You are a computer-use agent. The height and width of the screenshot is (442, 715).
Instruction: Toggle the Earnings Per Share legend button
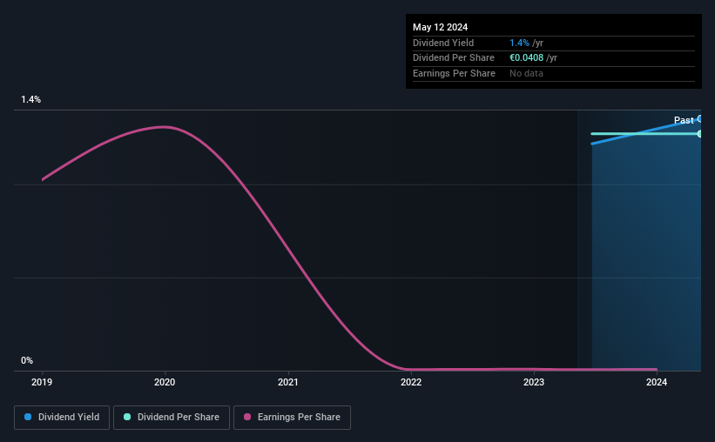[292, 418]
